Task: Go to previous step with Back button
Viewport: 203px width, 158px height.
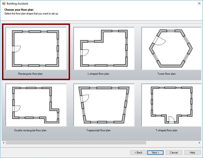Action: pyautogui.click(x=138, y=152)
